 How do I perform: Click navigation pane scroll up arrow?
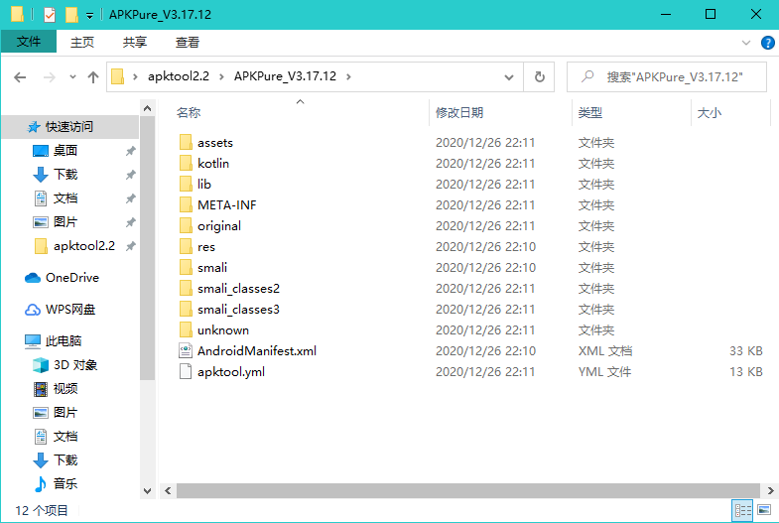pyautogui.click(x=147, y=108)
